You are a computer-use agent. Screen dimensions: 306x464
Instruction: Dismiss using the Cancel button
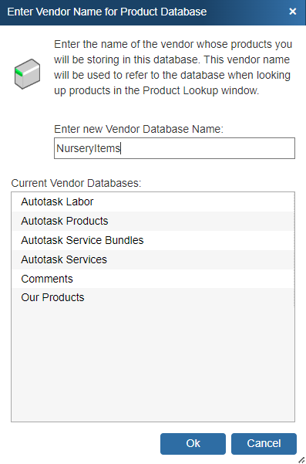point(264,444)
